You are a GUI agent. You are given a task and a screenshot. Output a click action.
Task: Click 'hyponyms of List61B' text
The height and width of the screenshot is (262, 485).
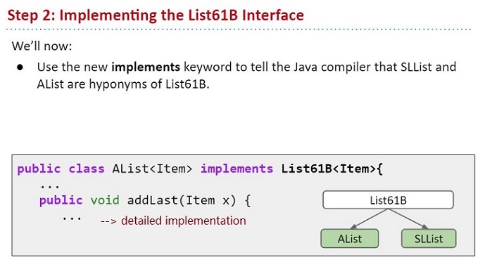point(148,84)
